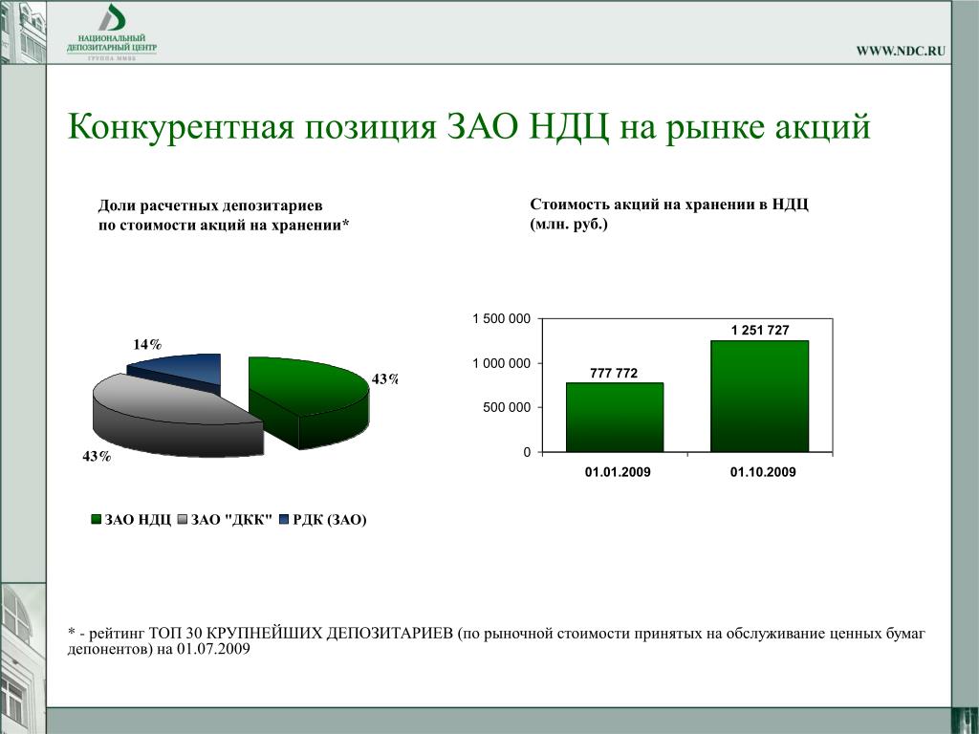
Task: Click the 01.01.2009 bar
Action: (615, 417)
